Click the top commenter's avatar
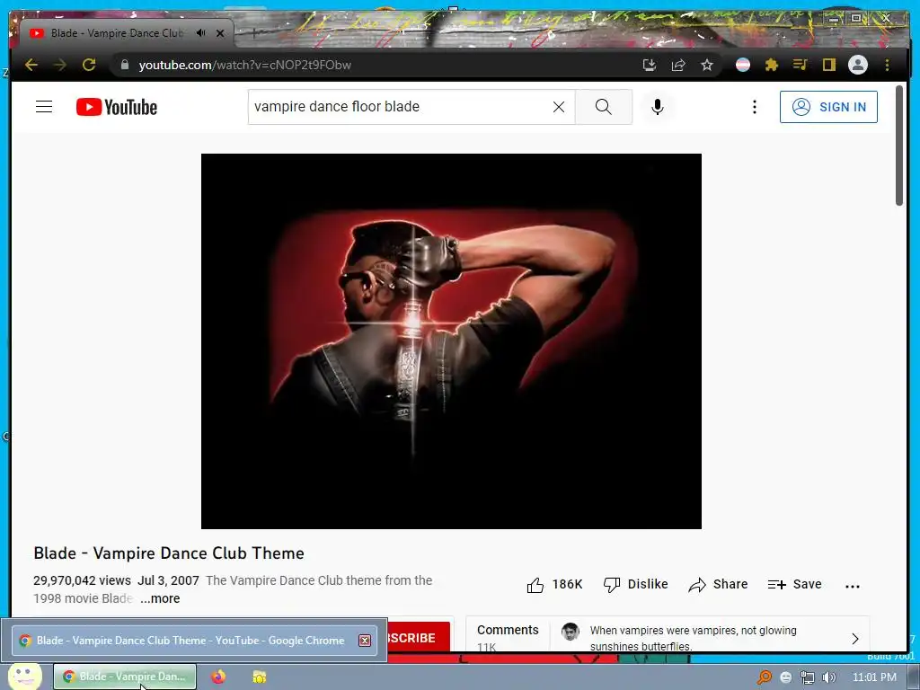This screenshot has width=920, height=690. 570,632
